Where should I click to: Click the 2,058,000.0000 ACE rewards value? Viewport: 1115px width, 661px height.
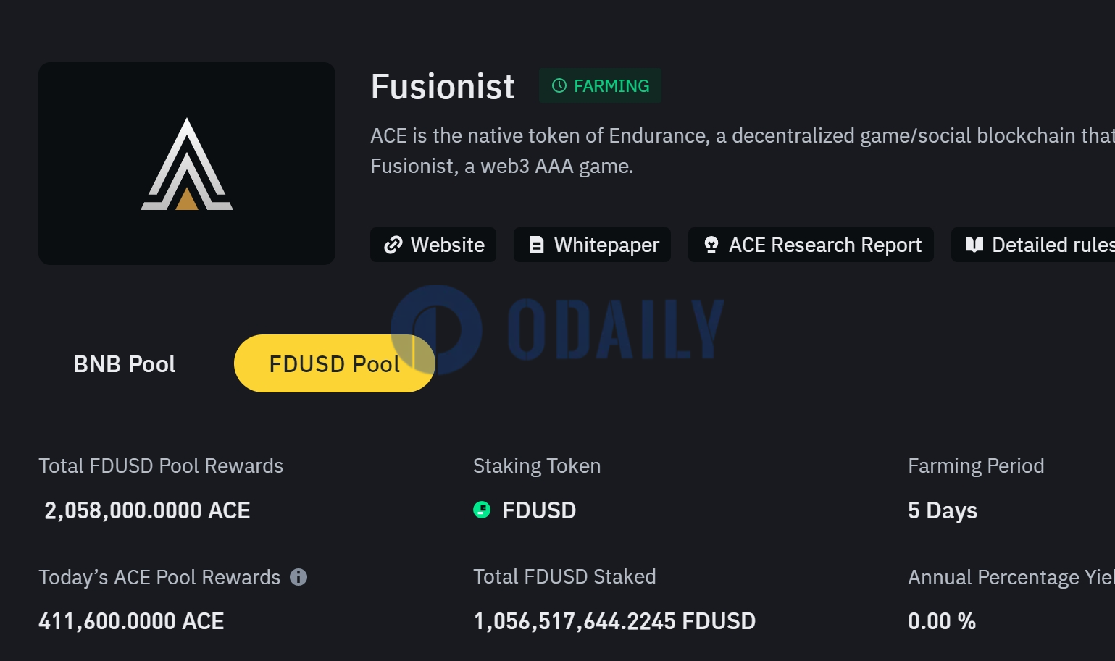pyautogui.click(x=147, y=510)
